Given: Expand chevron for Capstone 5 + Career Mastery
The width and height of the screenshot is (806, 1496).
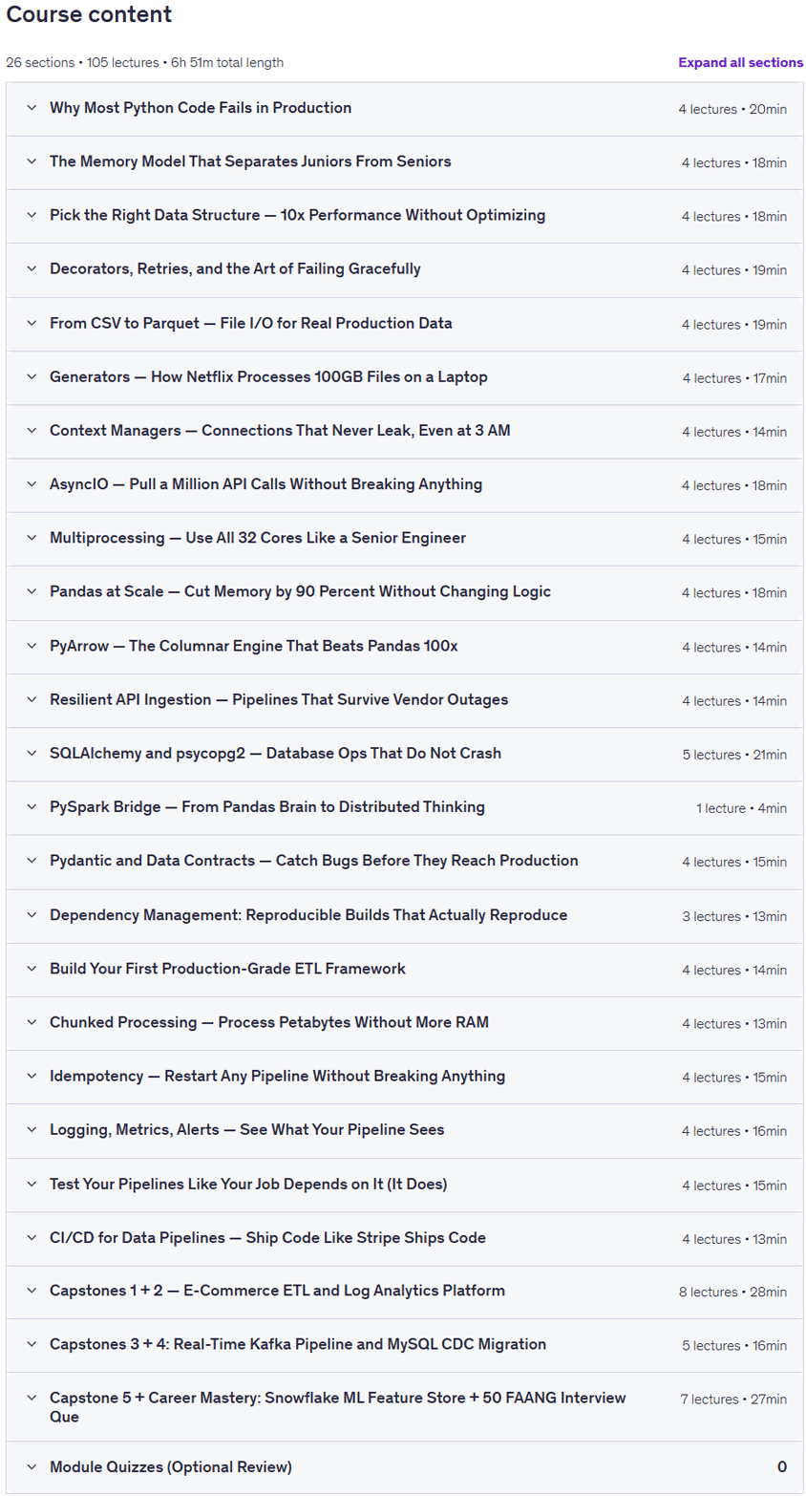Looking at the screenshot, I should coord(32,1399).
